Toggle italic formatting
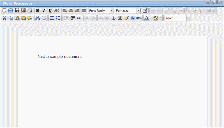The image size is (224, 128). tap(44, 11)
